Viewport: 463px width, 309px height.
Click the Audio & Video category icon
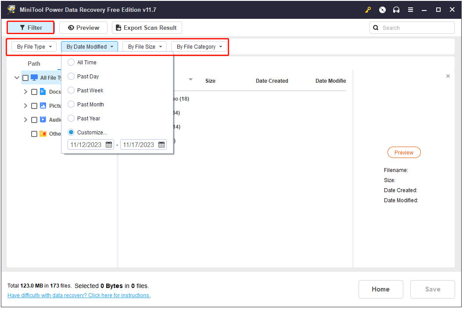pyautogui.click(x=43, y=119)
